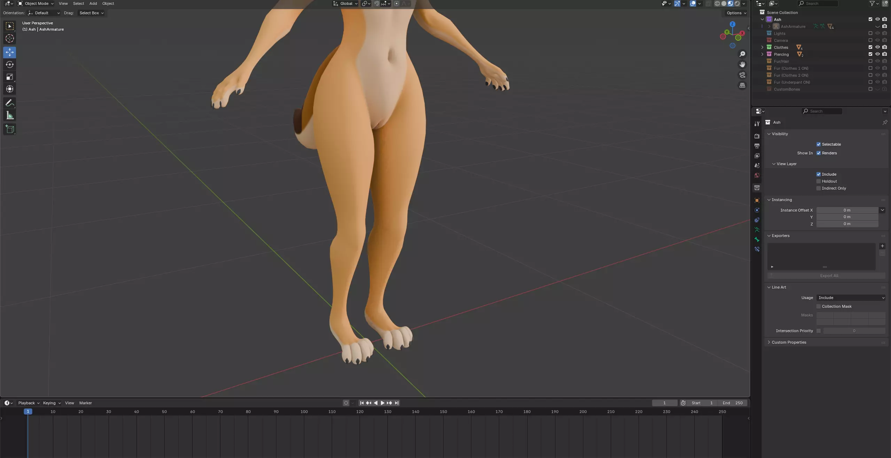Image resolution: width=891 pixels, height=458 pixels.
Task: Open the World properties tab
Action: 757,175
